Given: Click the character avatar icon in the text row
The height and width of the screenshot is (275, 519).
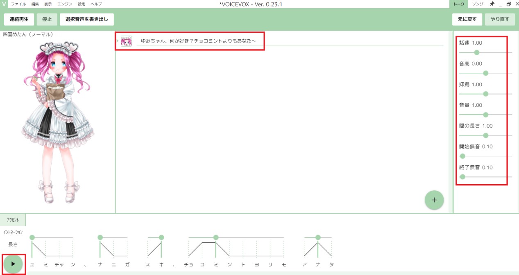Looking at the screenshot, I should pos(126,41).
